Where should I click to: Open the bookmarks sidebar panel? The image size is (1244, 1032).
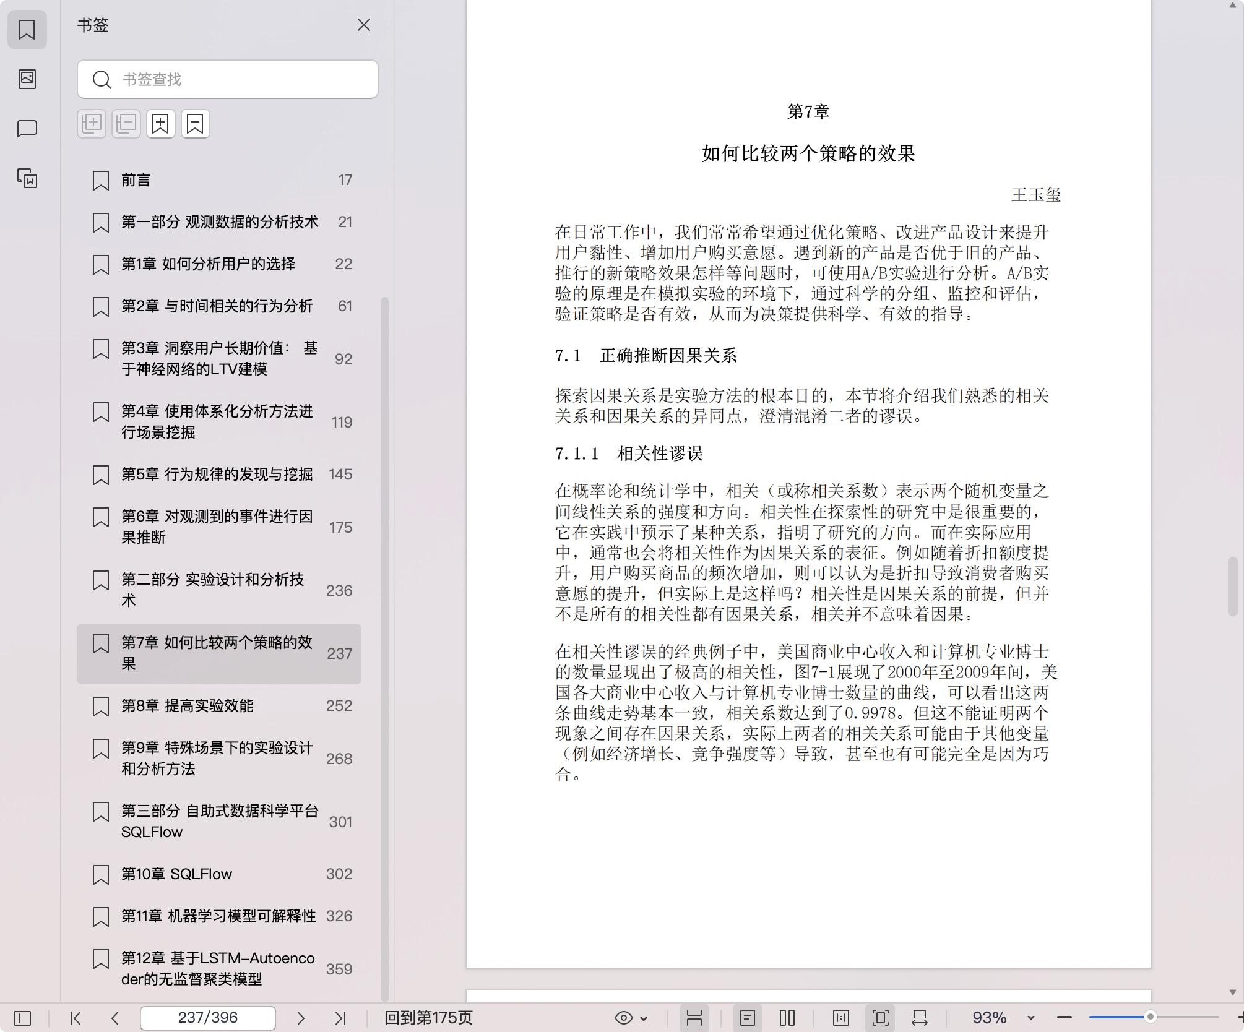(27, 29)
